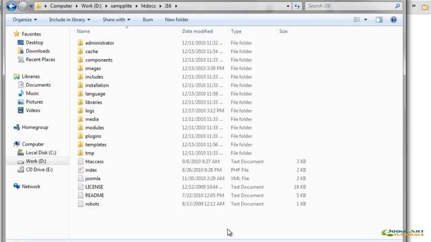Expand the arrow after J16 breadcrumb
431x242 pixels.
click(176, 6)
